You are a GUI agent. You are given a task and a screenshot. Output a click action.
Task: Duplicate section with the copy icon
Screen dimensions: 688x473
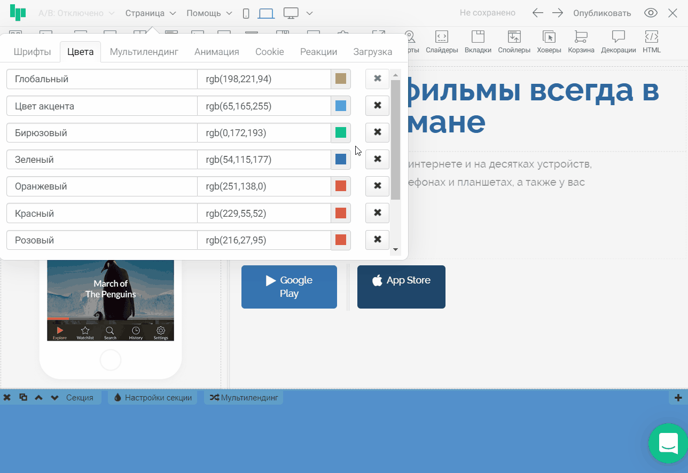23,397
